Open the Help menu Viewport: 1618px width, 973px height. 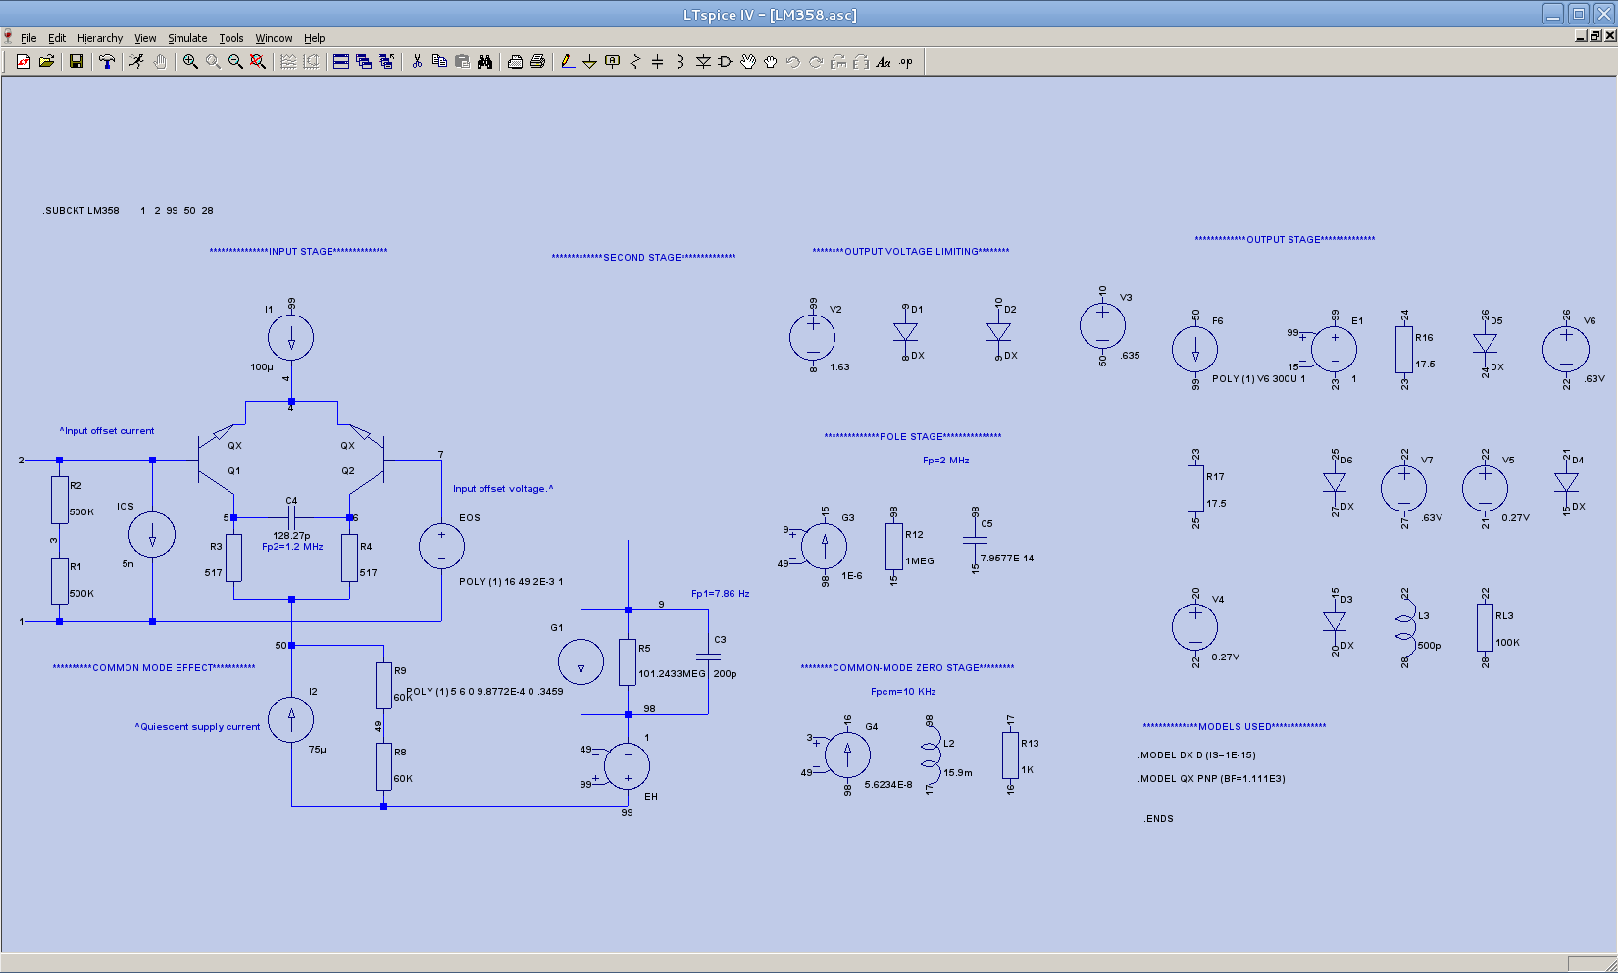coord(314,38)
